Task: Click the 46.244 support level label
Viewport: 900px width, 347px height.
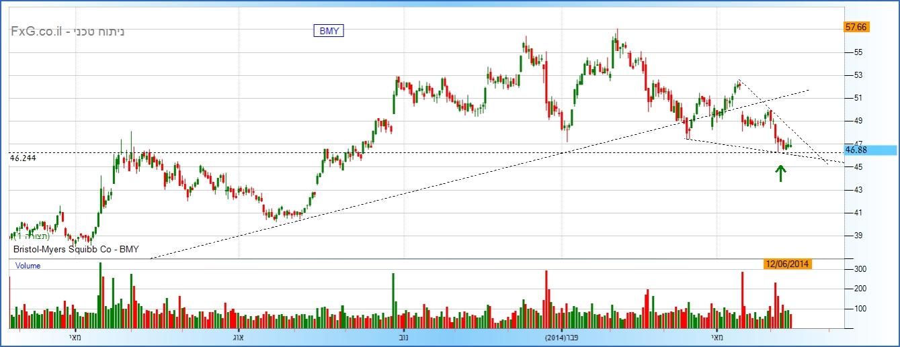Action: click(23, 157)
